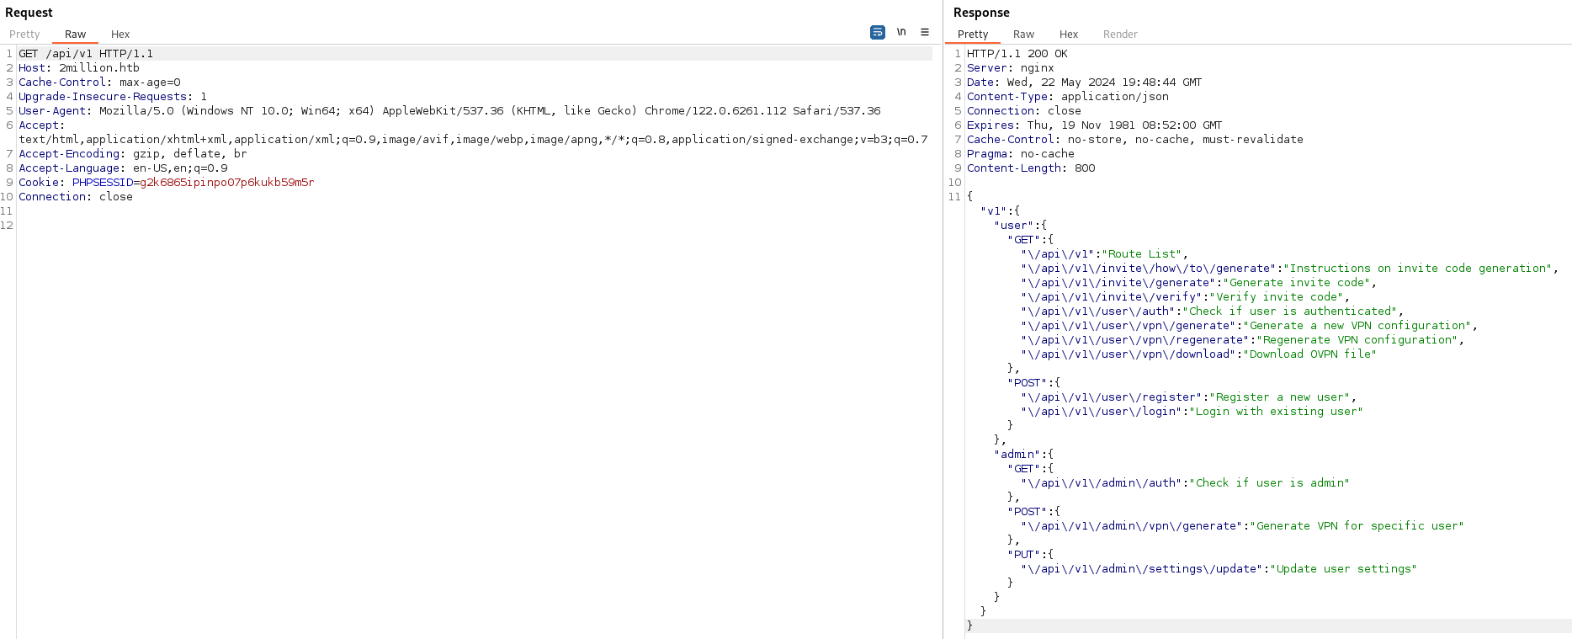Open the Request hamburger options menu
Image resolution: width=1572 pixels, height=639 pixels.
tap(924, 32)
